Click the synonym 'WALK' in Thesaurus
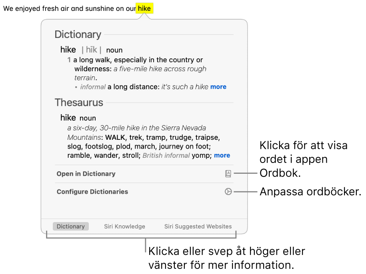 [115, 137]
